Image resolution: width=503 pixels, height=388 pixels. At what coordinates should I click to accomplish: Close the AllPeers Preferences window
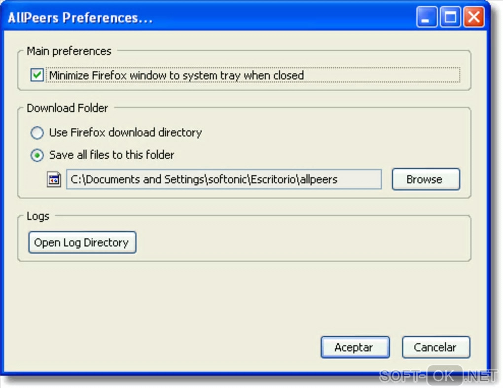(x=474, y=17)
